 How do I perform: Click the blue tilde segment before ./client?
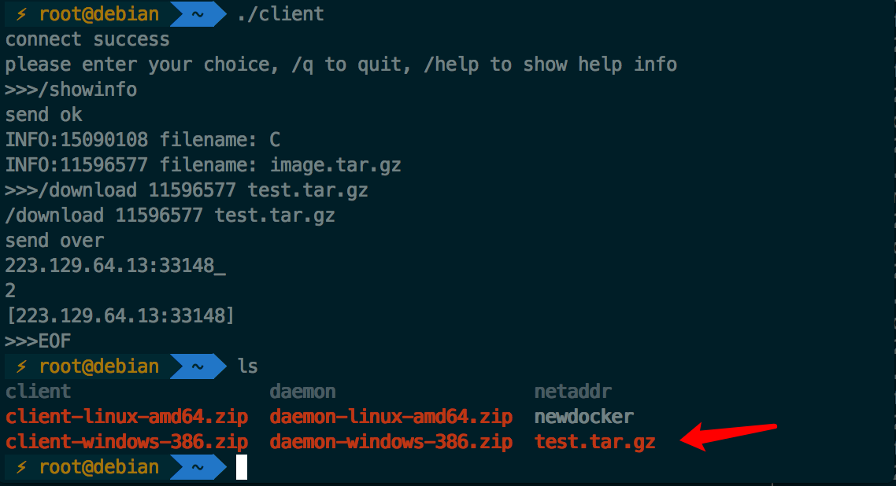199,14
